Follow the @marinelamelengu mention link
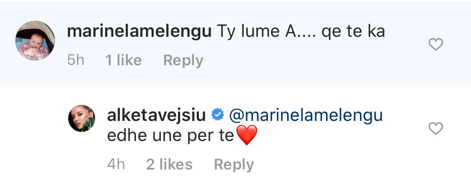Viewport: 471px width, 195px height. tap(306, 115)
